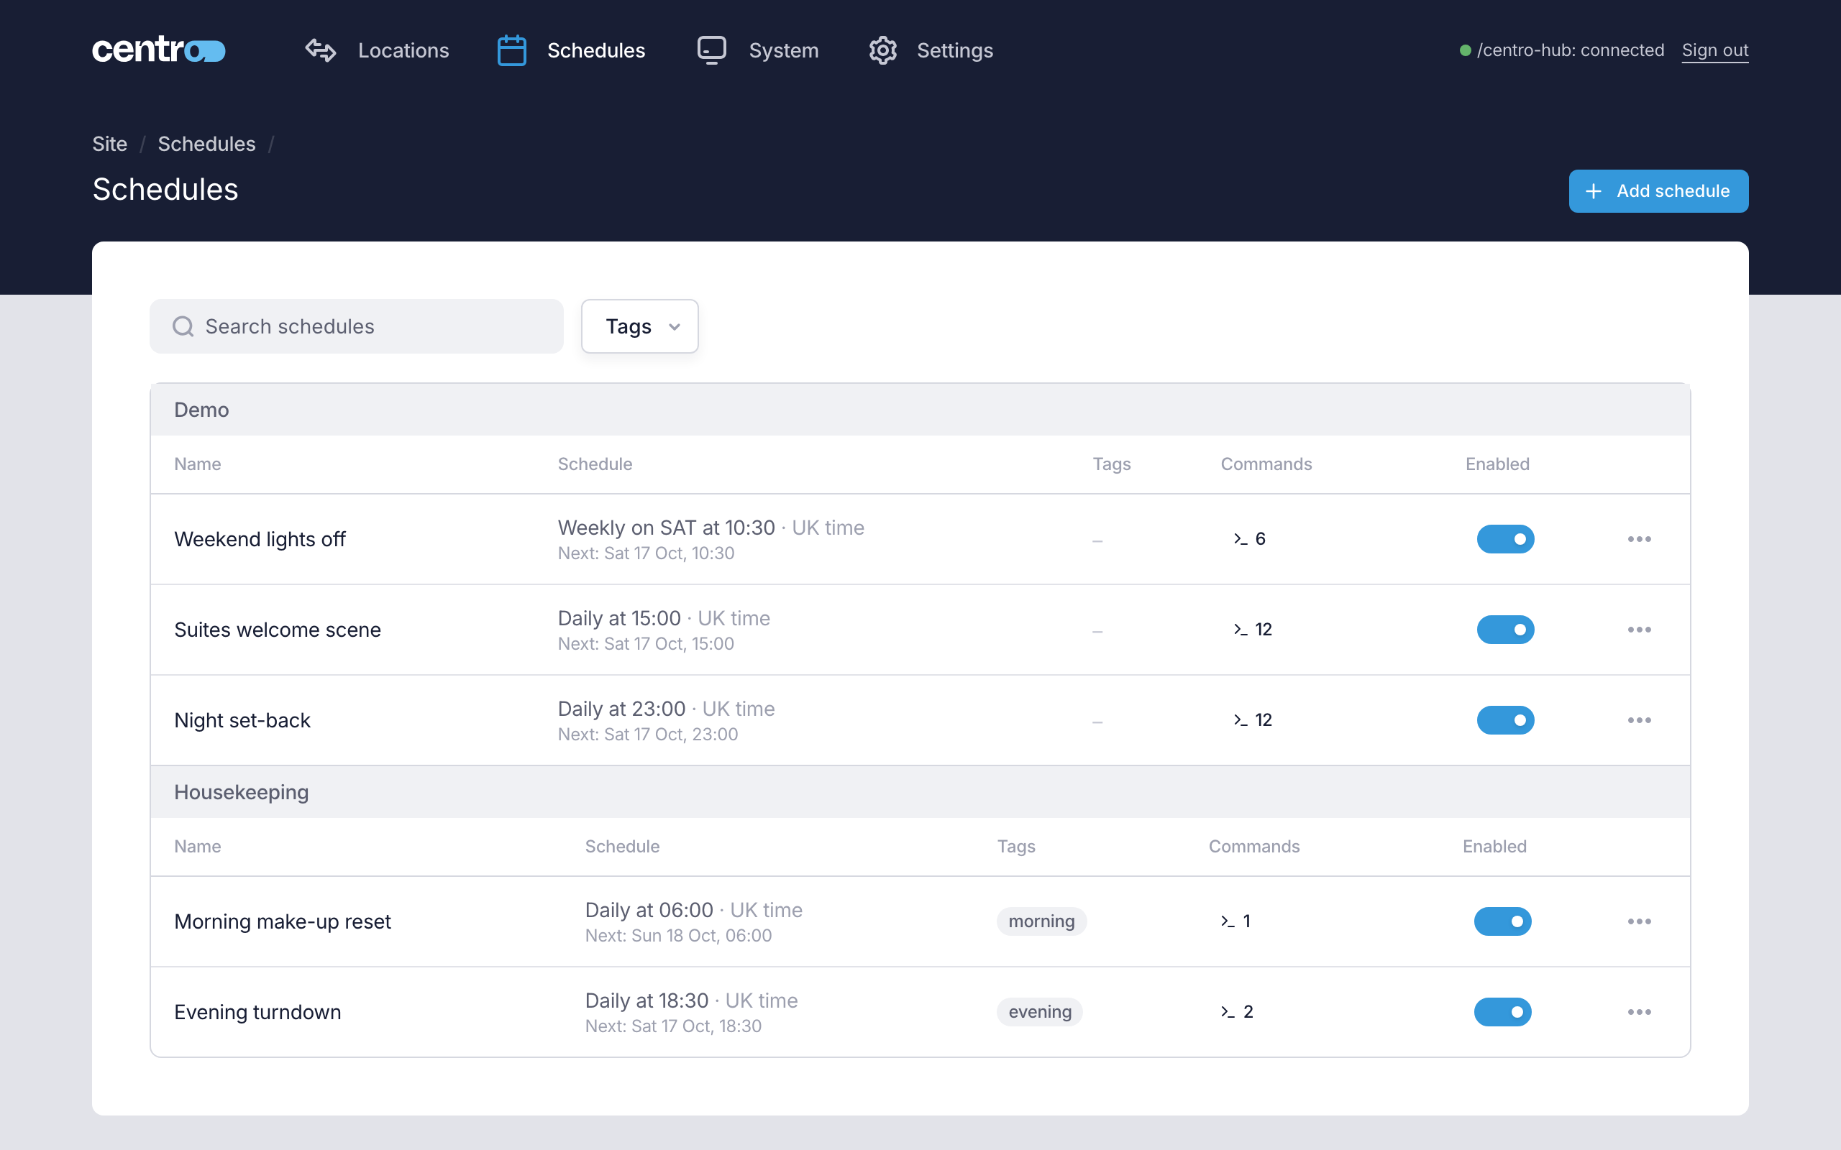1841x1150 pixels.
Task: Click commands icon for Morning make-up reset
Action: click(1227, 922)
